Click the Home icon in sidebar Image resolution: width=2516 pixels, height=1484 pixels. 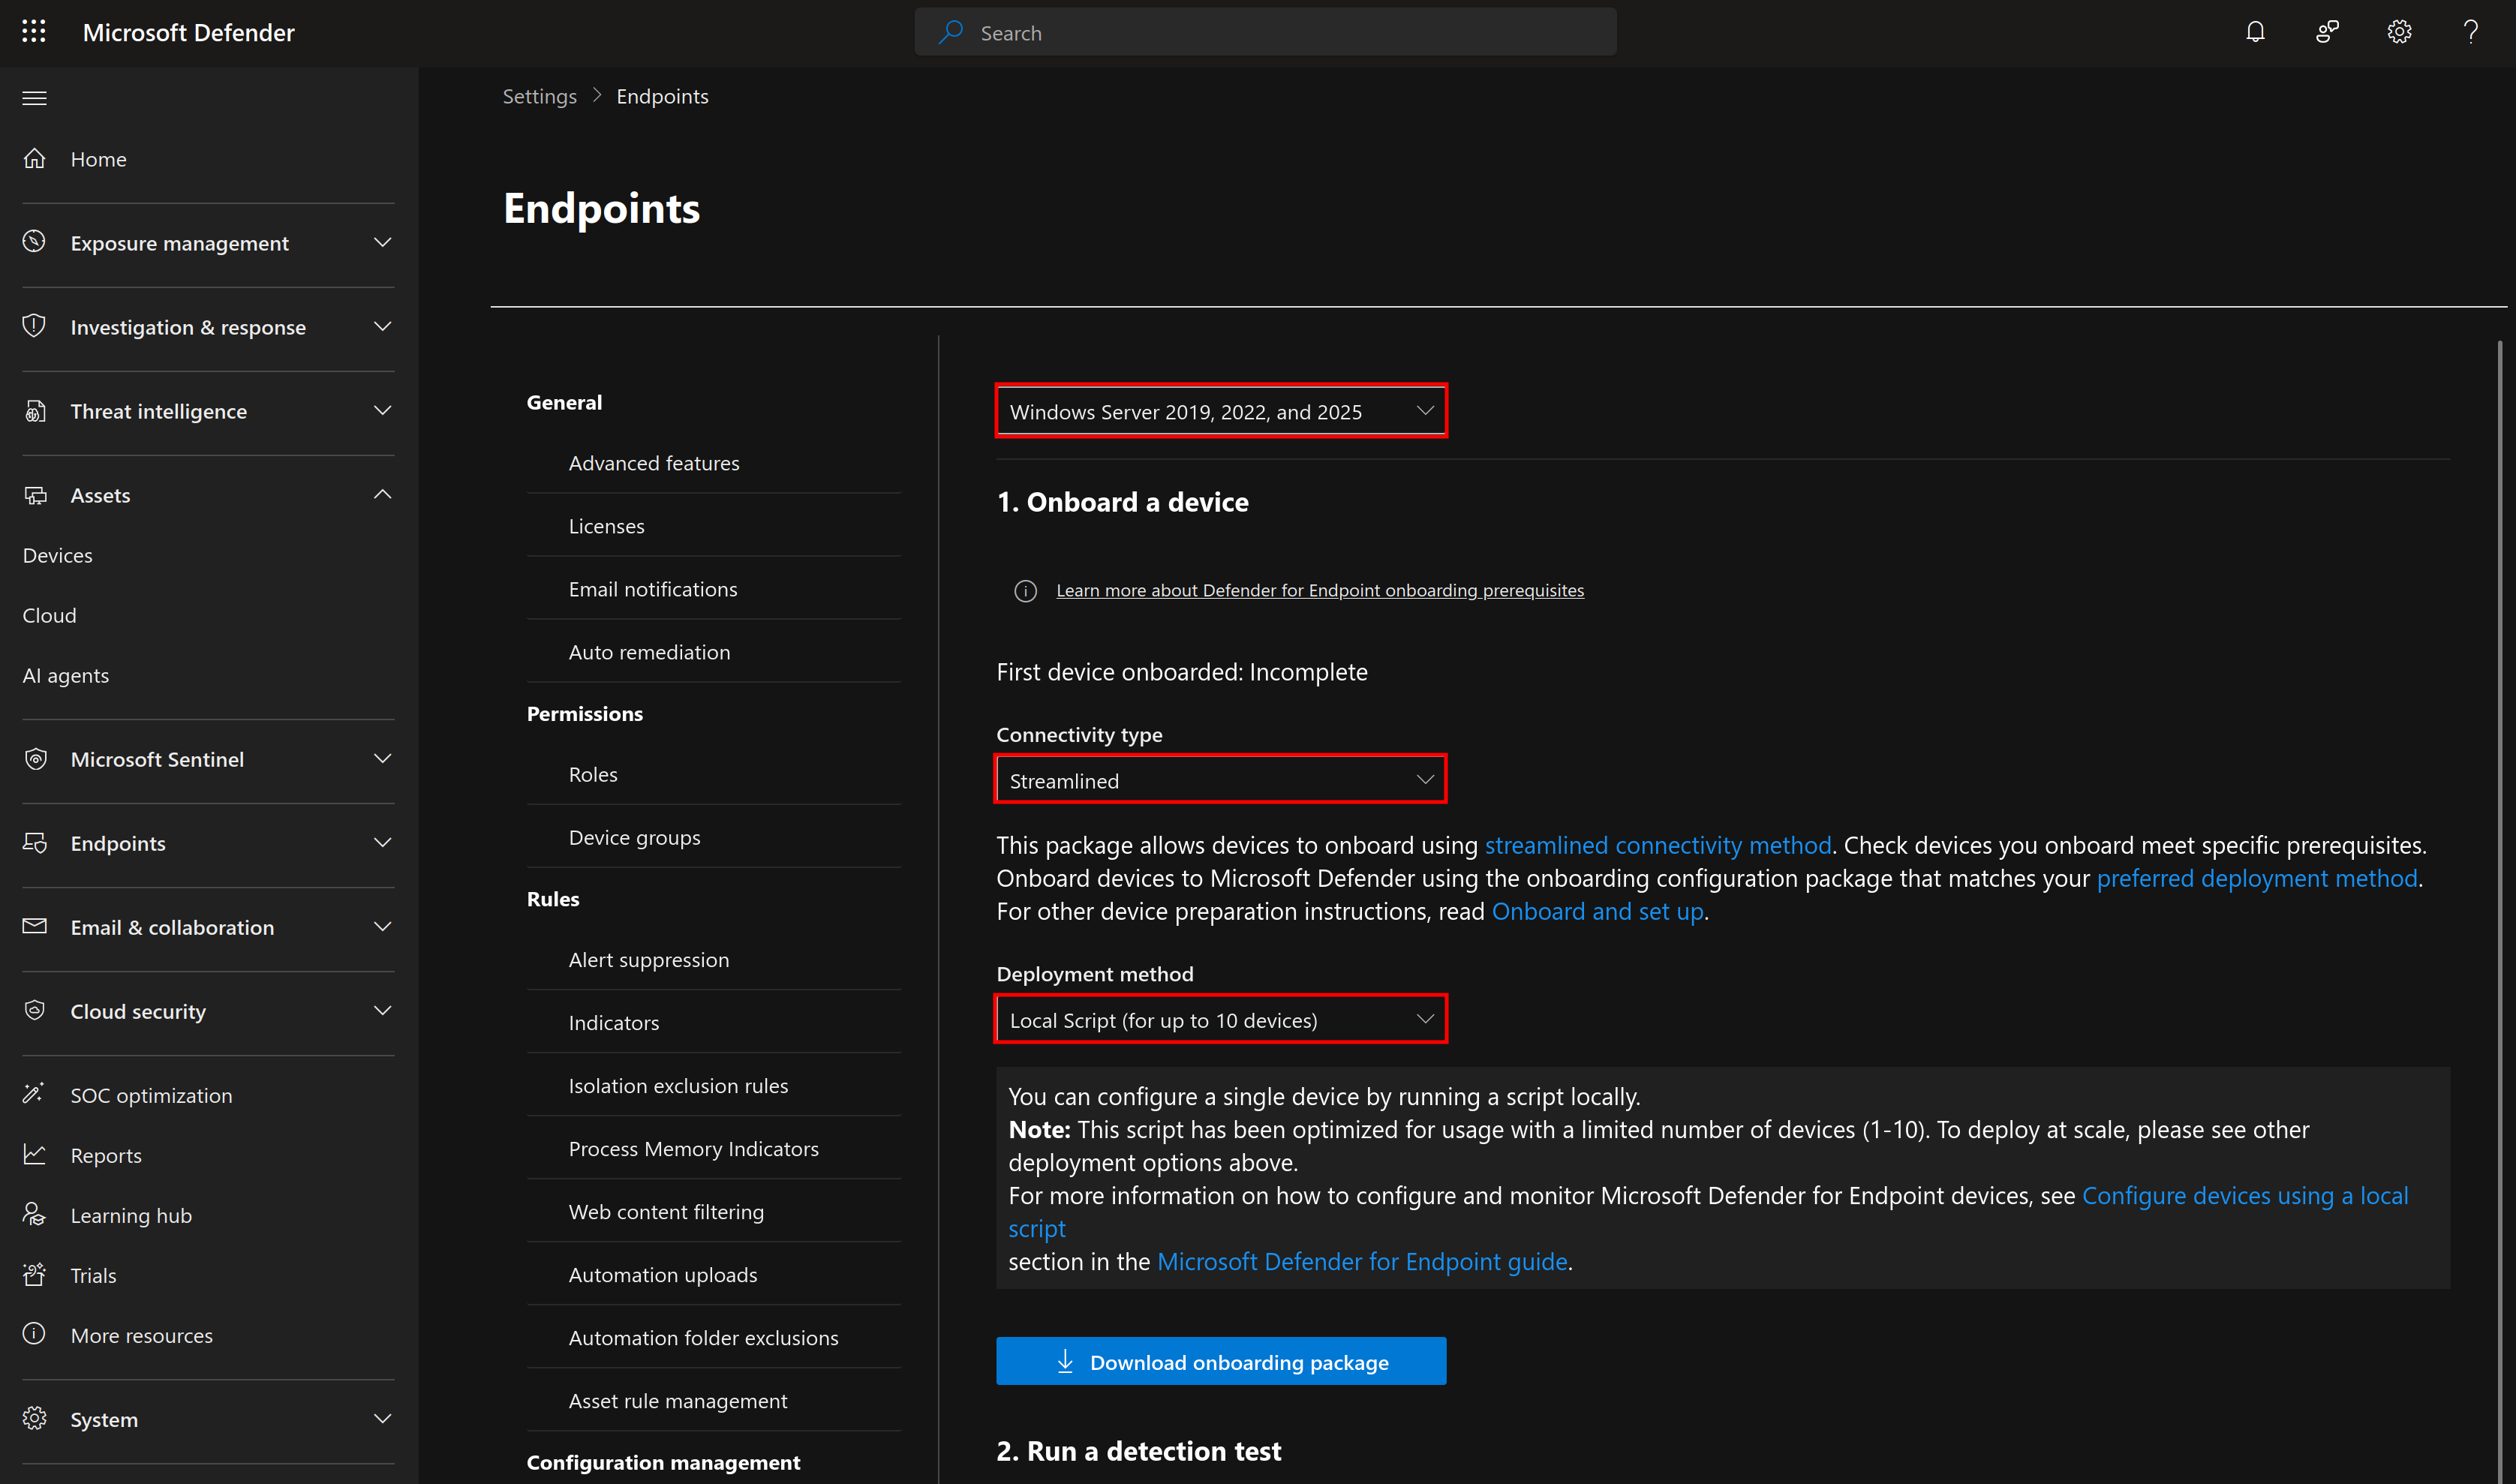pyautogui.click(x=35, y=159)
